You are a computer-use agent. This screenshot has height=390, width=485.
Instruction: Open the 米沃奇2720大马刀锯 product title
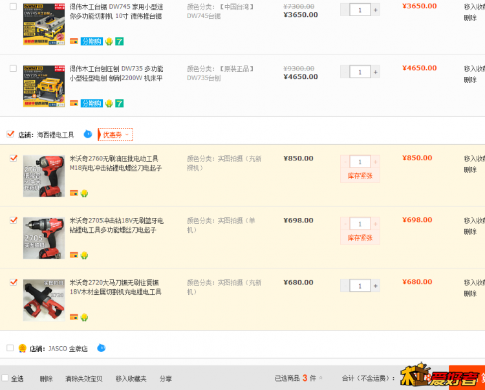[x=115, y=287]
